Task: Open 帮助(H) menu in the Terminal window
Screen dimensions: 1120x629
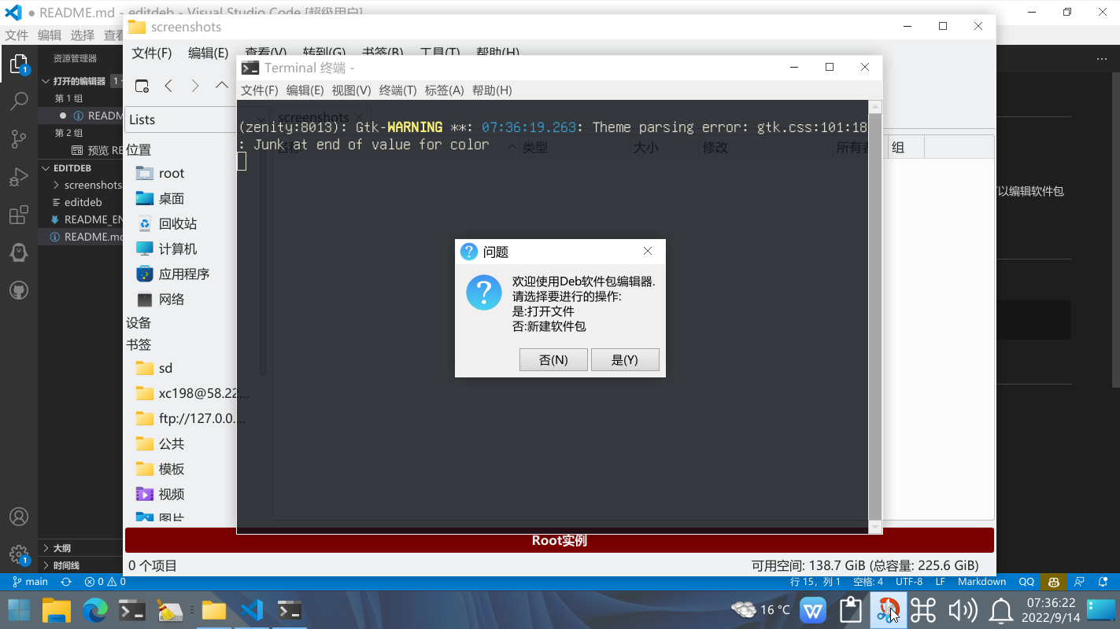Action: (492, 90)
